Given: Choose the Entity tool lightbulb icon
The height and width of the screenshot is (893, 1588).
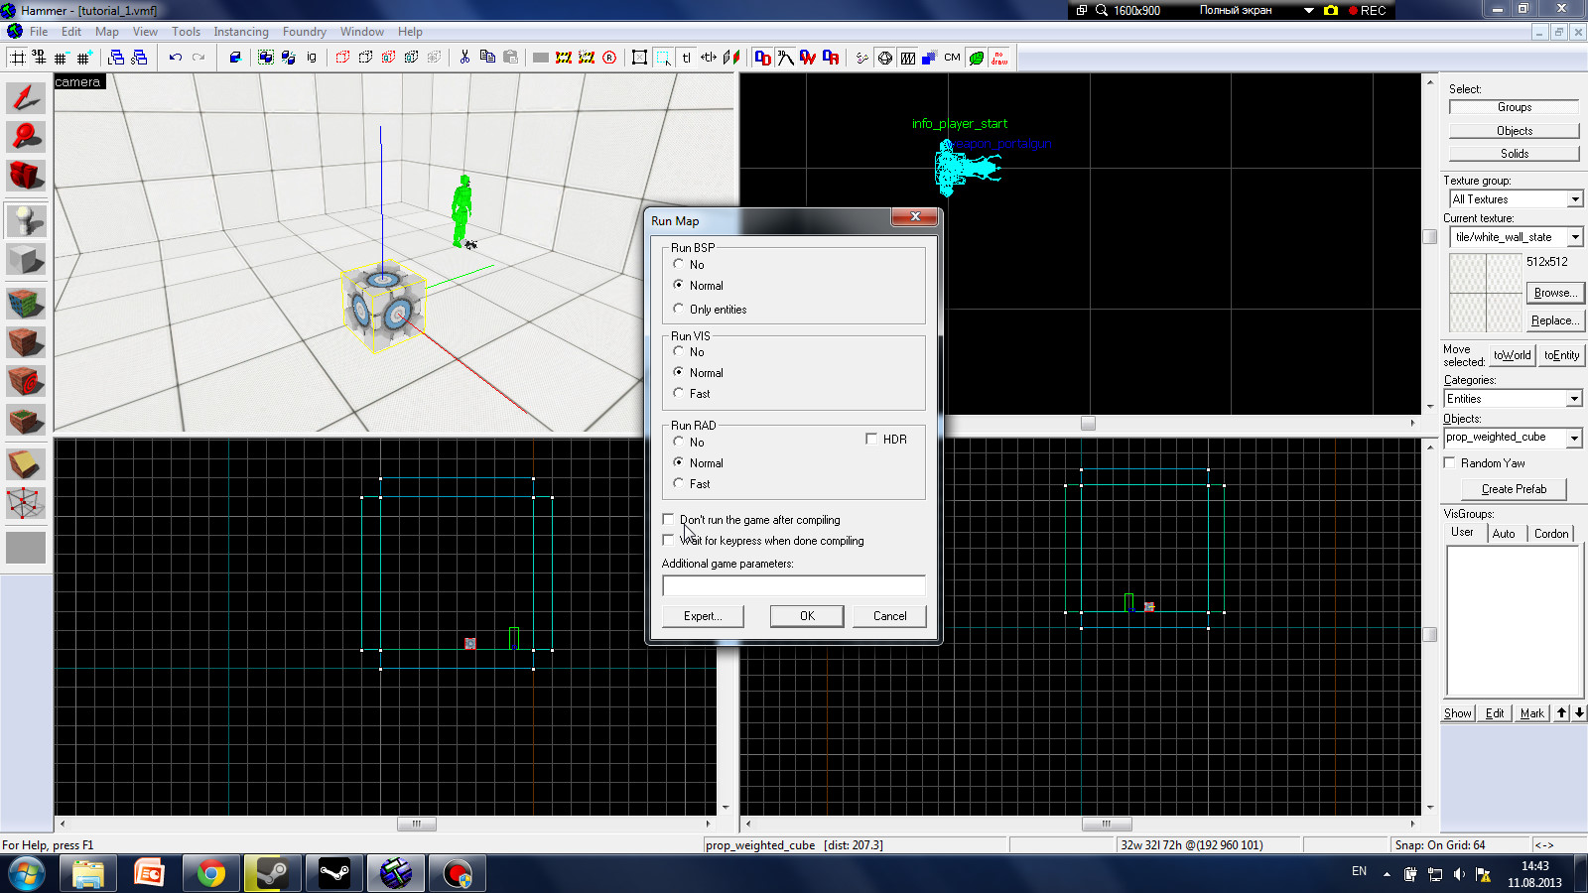Looking at the screenshot, I should [x=26, y=220].
